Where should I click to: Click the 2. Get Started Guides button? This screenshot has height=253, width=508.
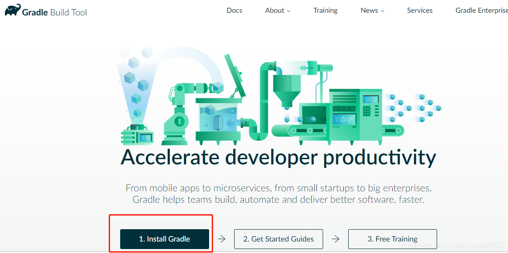[x=279, y=239]
